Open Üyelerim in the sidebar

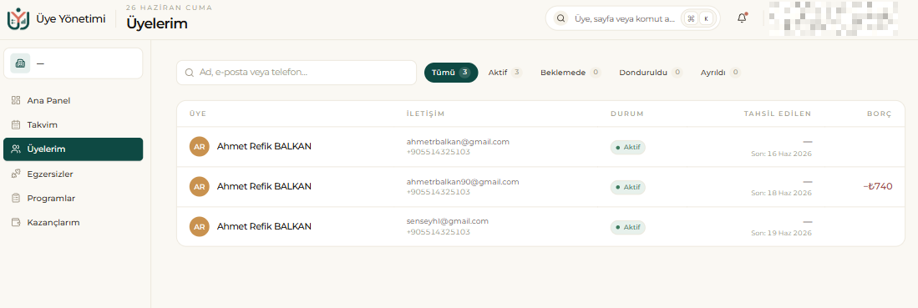tap(74, 149)
